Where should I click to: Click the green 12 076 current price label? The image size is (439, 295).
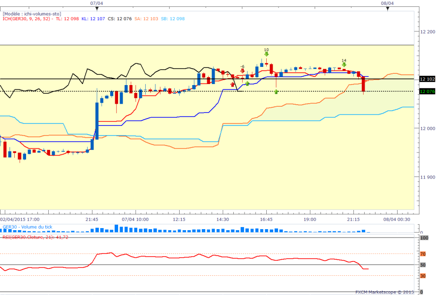[x=426, y=91]
